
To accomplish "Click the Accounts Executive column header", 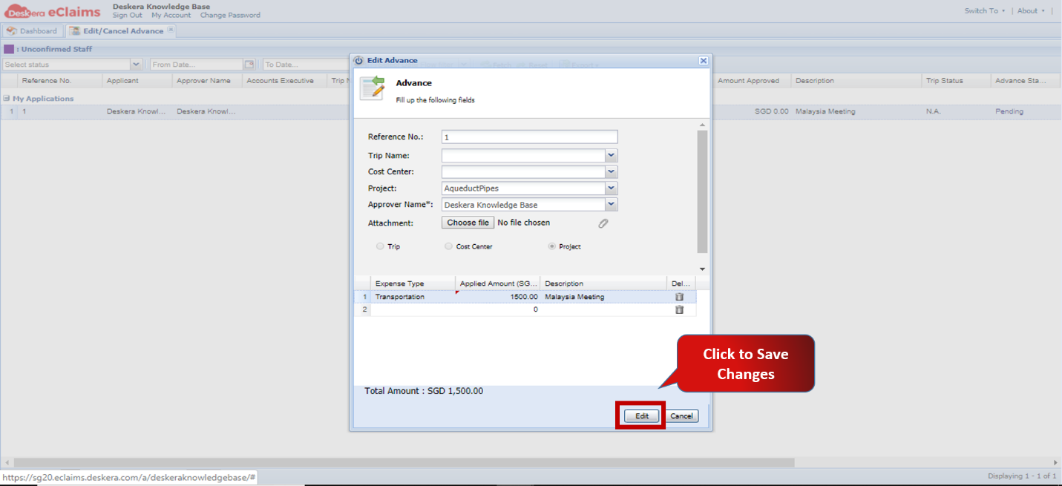I will (x=285, y=81).
